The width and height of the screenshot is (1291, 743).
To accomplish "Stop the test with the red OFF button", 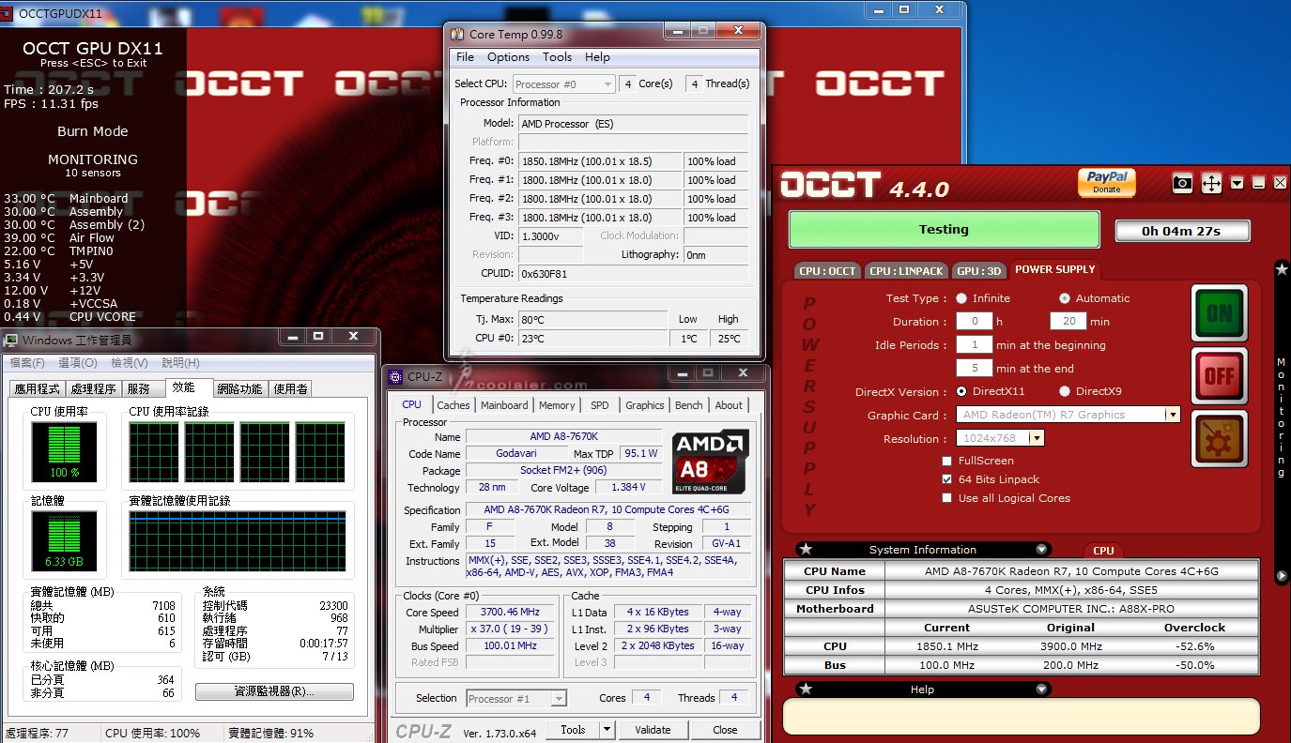I will tap(1219, 375).
